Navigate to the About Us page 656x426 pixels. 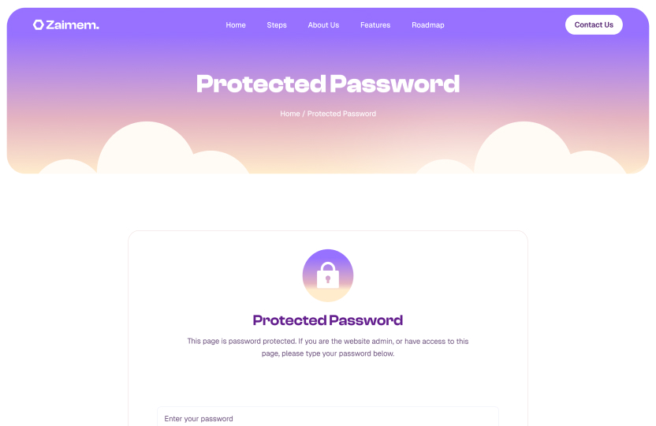pyautogui.click(x=323, y=25)
